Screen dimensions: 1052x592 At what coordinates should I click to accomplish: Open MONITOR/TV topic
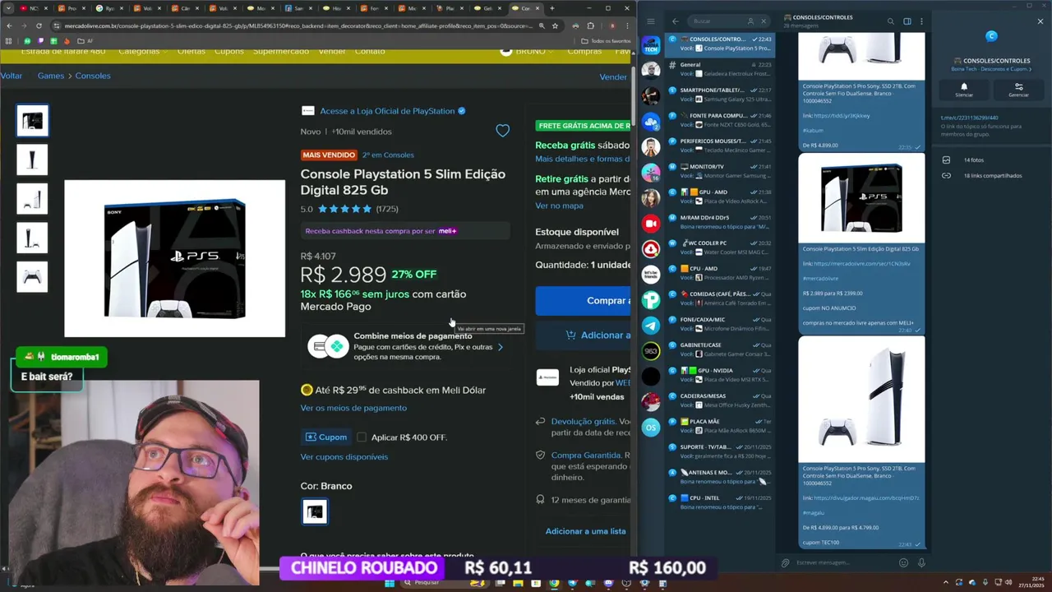pos(719,171)
